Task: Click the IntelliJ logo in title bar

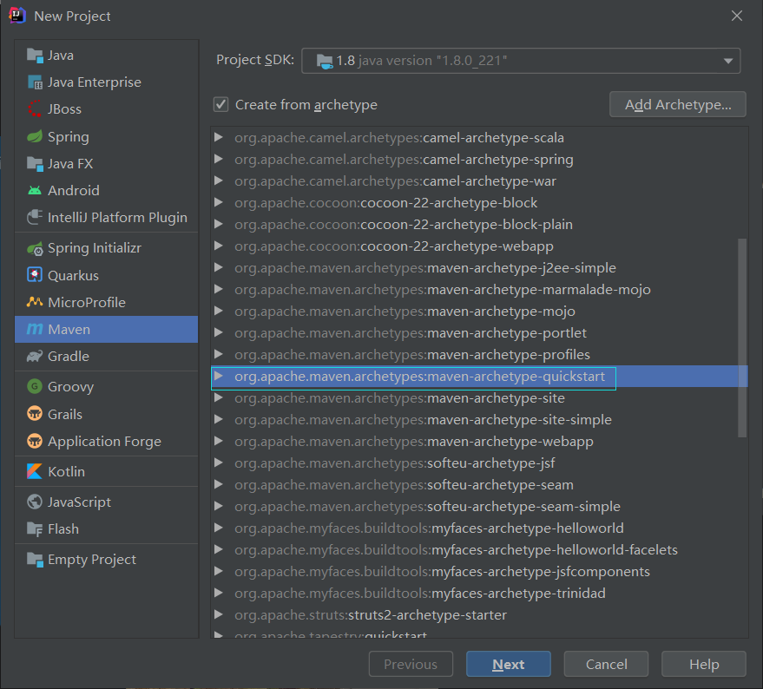Action: pos(17,16)
